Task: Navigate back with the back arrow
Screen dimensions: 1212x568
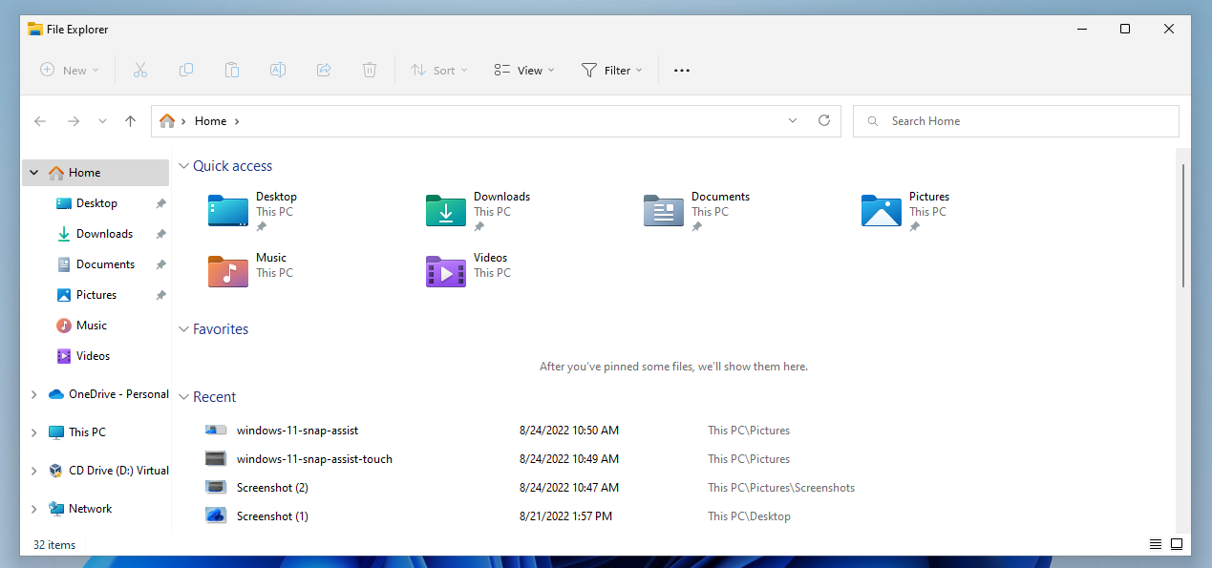Action: click(x=39, y=120)
